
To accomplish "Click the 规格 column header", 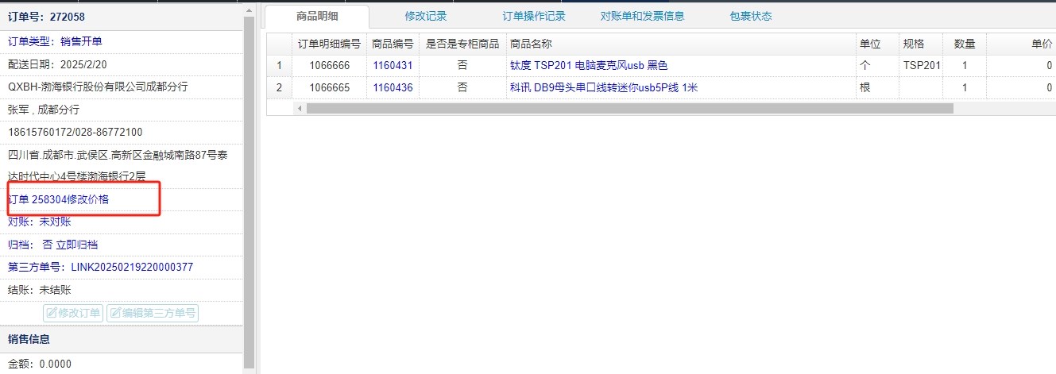I will (x=921, y=44).
